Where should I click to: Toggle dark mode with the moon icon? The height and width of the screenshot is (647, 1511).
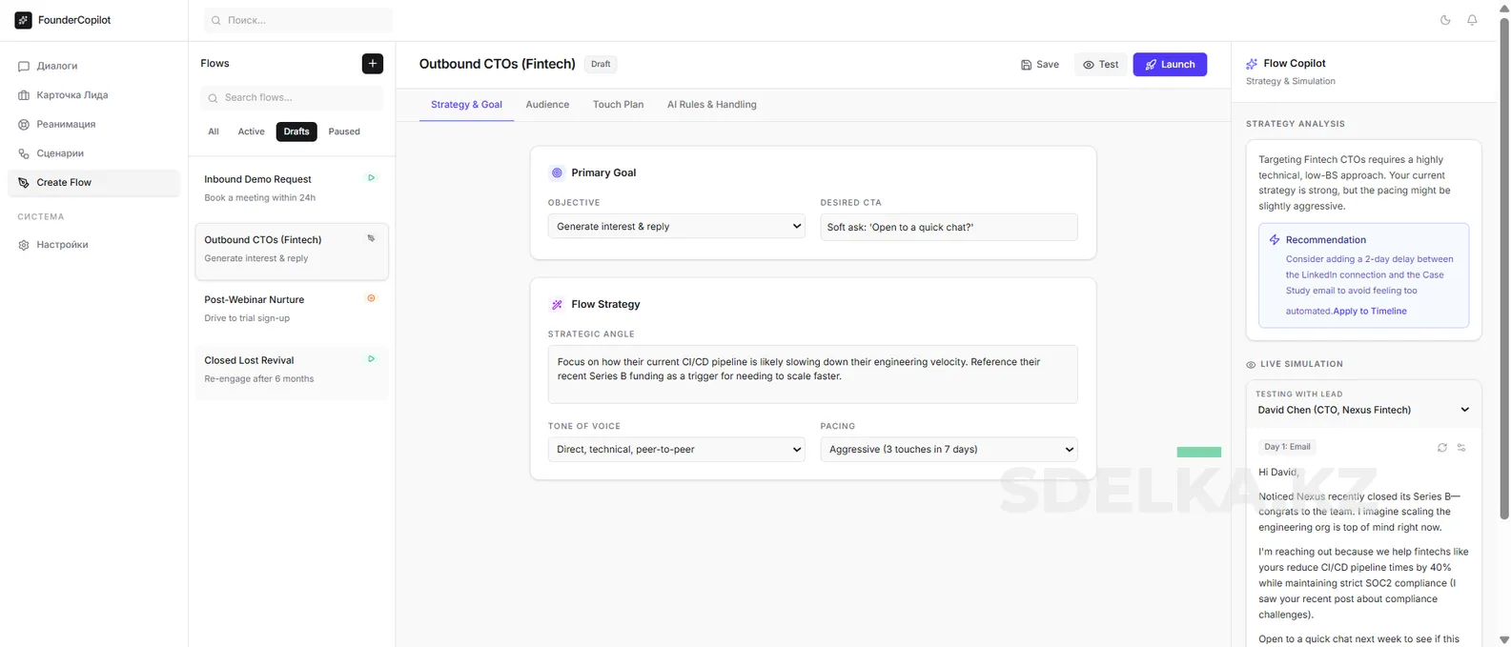pyautogui.click(x=1445, y=20)
